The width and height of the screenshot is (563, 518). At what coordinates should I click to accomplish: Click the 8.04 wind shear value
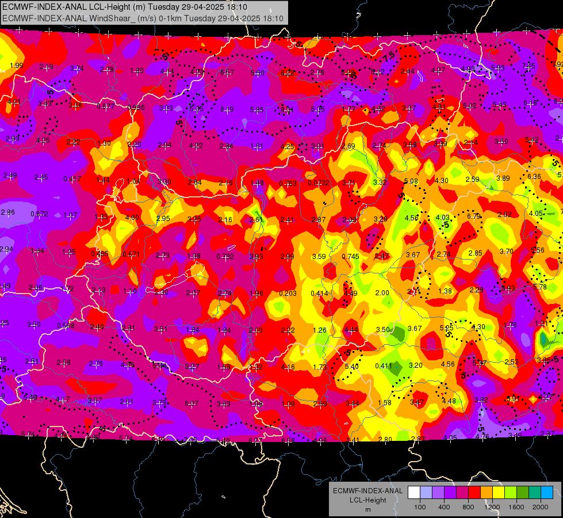(x=287, y=109)
